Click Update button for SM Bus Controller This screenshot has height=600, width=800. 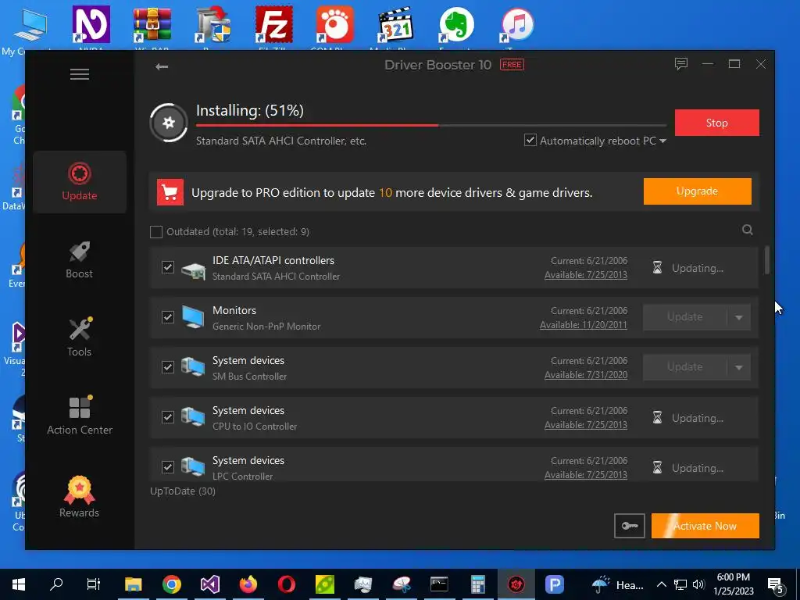click(684, 367)
